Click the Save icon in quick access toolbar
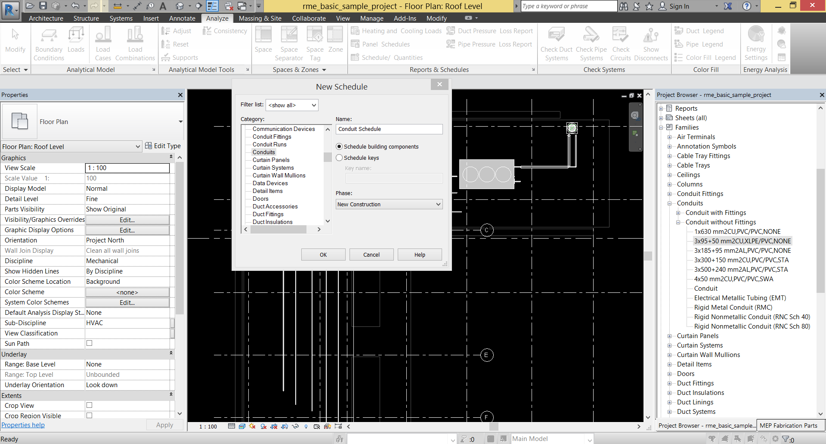 pos(43,6)
